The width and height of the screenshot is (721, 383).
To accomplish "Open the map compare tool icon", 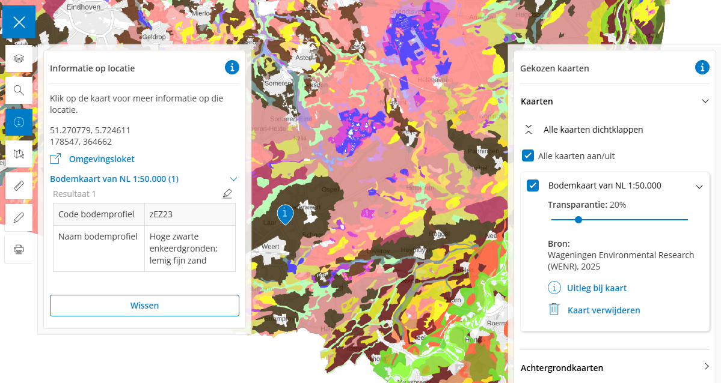I will point(19,154).
